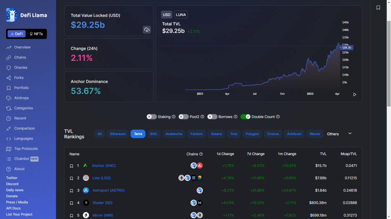Enable the Borrows toggle

coord(212,117)
